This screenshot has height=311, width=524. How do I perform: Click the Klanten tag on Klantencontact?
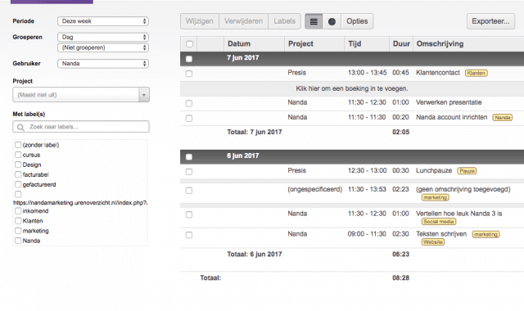tap(477, 73)
